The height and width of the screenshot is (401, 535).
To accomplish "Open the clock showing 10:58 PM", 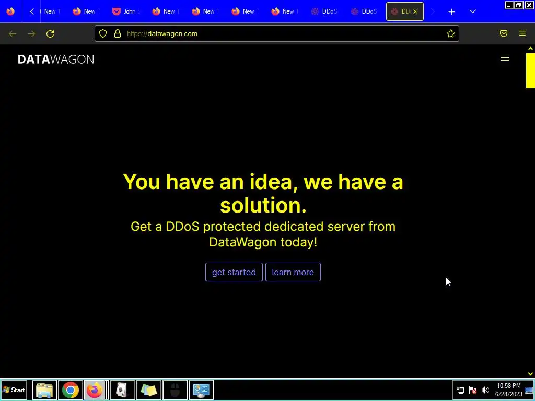I will 509,390.
